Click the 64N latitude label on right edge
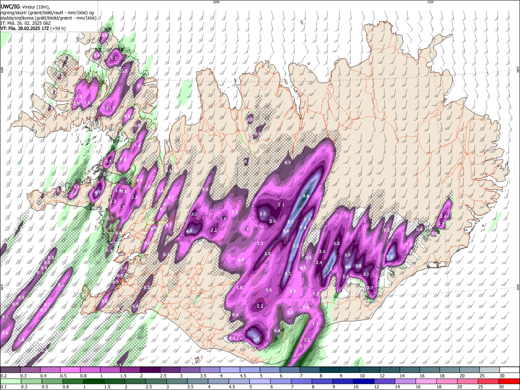520x390 pixels. point(518,287)
